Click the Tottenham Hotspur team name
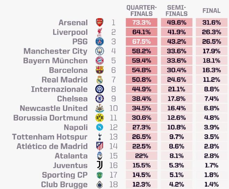This screenshot has width=229, height=189. pyautogui.click(x=50, y=137)
